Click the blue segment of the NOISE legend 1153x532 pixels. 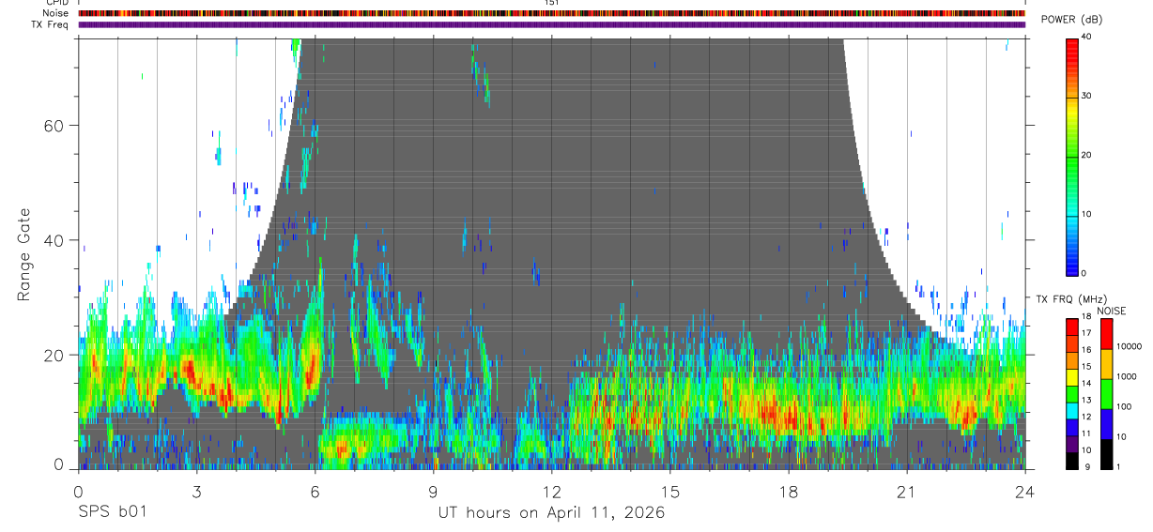[1106, 424]
